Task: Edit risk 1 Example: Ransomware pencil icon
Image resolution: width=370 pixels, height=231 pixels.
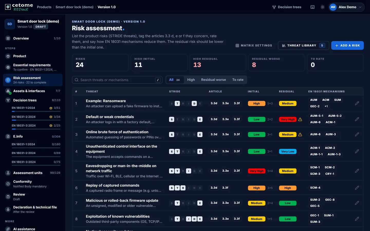Action: [357, 103]
